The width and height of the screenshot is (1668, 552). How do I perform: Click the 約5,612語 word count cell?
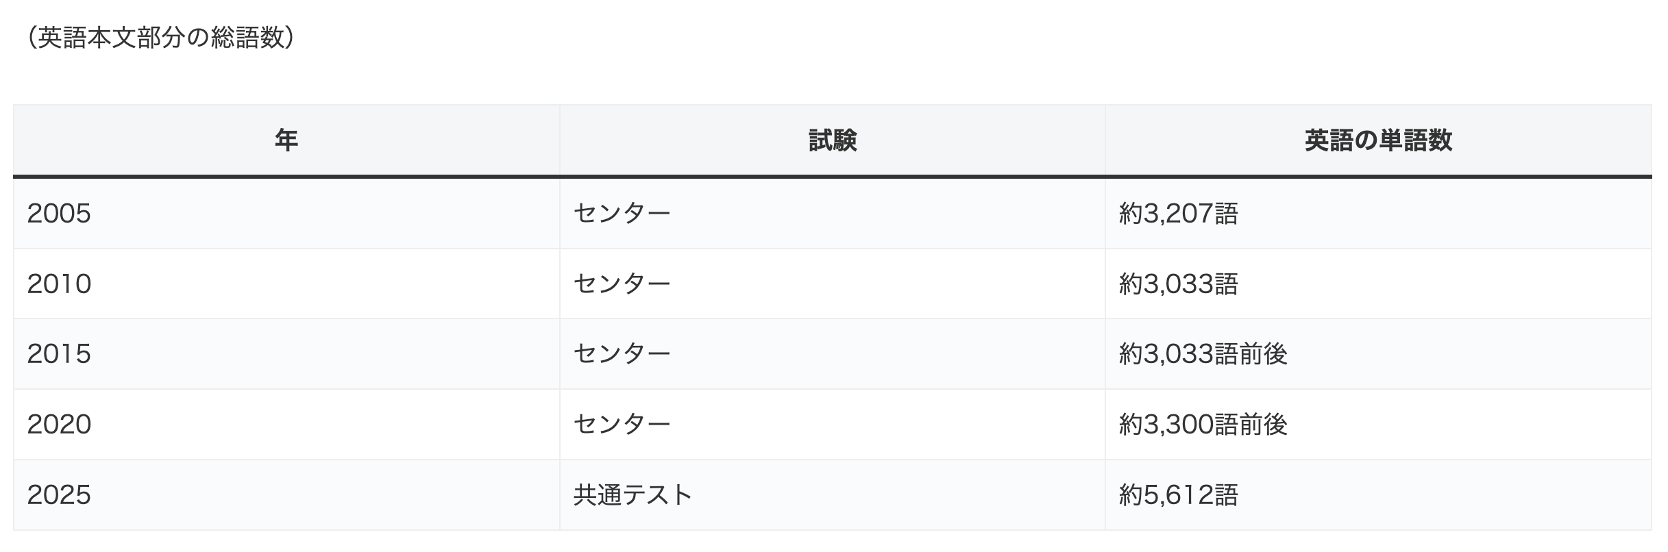click(1178, 495)
